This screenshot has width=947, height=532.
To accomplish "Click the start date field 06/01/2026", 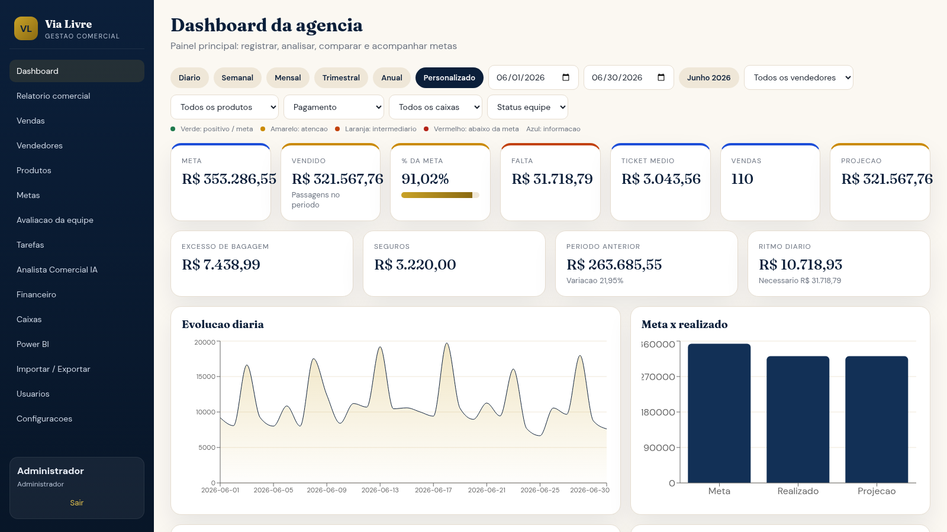I will click(x=533, y=77).
